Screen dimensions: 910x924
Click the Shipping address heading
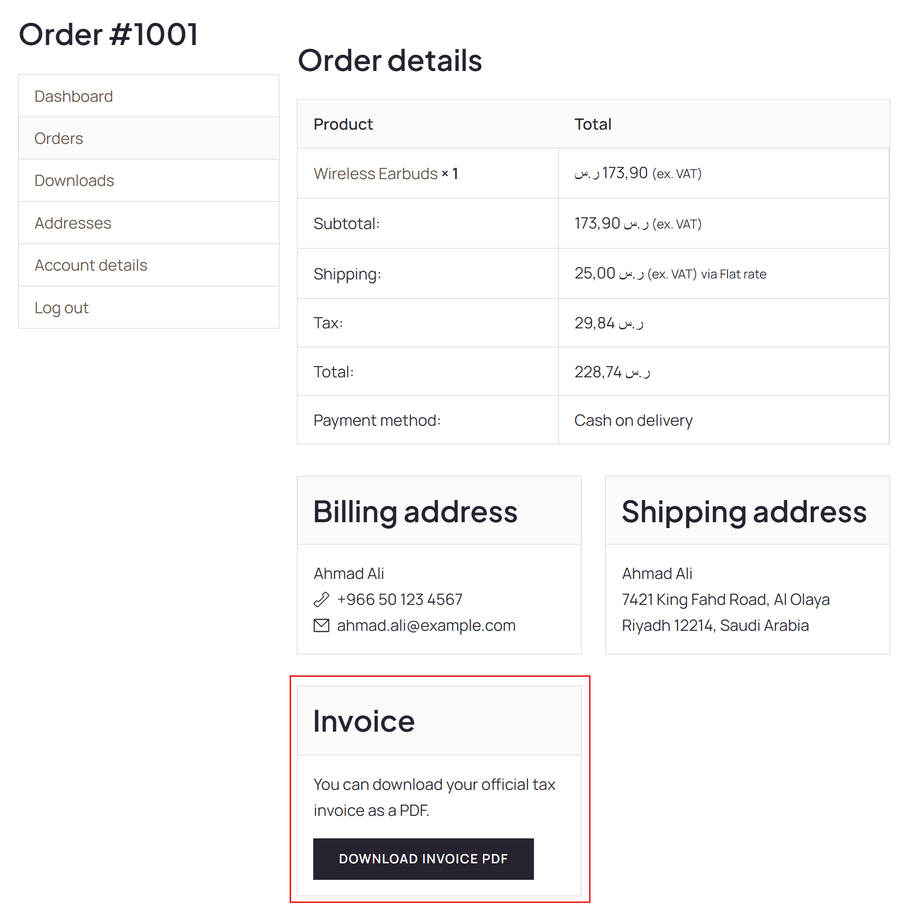coord(744,512)
